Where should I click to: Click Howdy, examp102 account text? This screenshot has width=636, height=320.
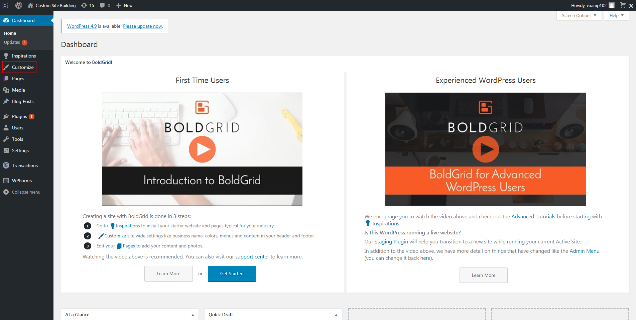(x=589, y=5)
